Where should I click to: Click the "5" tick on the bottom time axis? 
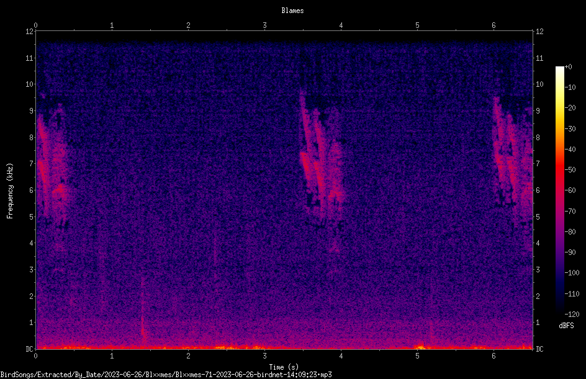417,356
